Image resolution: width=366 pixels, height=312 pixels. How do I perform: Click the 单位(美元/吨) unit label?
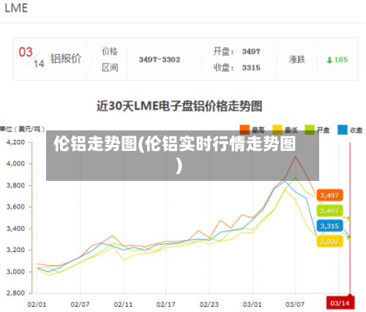coord(23,129)
